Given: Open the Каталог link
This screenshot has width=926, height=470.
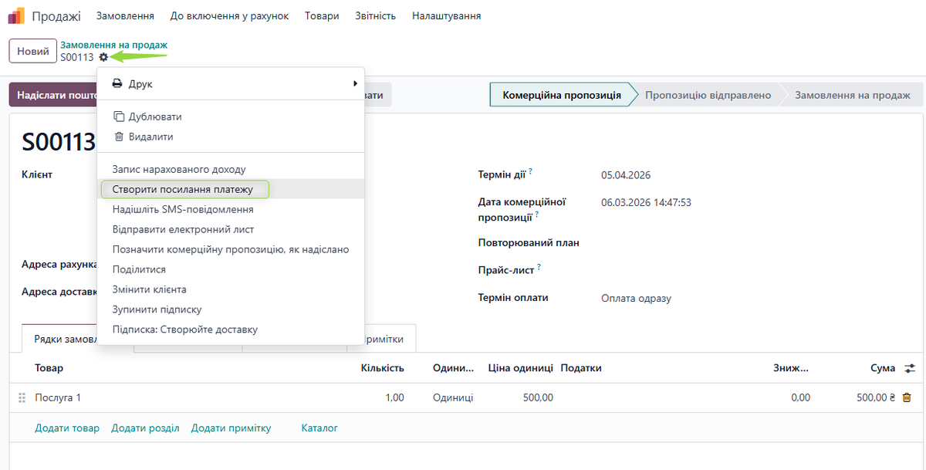Looking at the screenshot, I should point(319,428).
